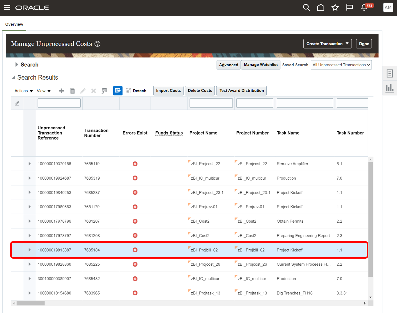Open notifications bell with 573 badge
Image resolution: width=397 pixels, height=315 pixels.
(x=366, y=7)
